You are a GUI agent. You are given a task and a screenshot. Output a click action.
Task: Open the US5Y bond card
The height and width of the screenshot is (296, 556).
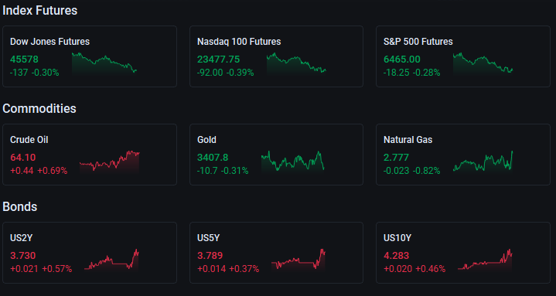(276, 253)
